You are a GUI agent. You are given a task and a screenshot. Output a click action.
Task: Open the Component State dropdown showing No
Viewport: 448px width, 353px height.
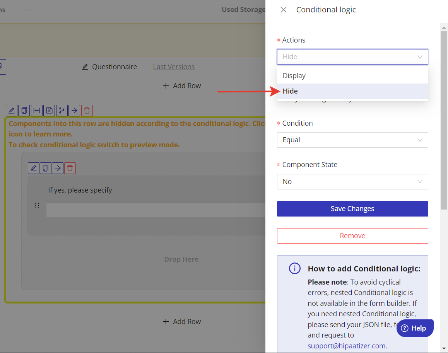click(x=352, y=182)
